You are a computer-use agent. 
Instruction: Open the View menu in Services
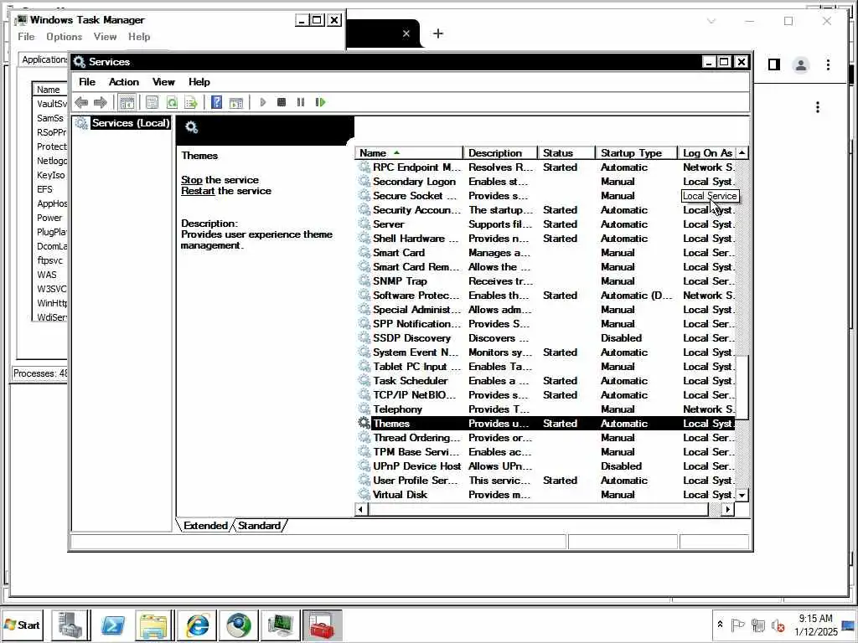pyautogui.click(x=163, y=82)
